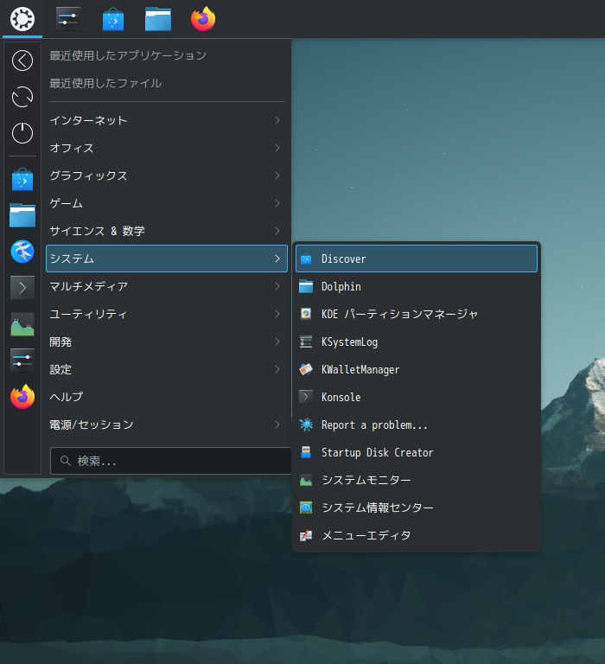Open Dolphin favorite in launcher sidebar

22,215
